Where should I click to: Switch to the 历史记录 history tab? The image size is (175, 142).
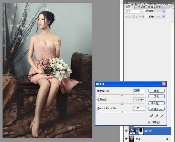point(141,7)
